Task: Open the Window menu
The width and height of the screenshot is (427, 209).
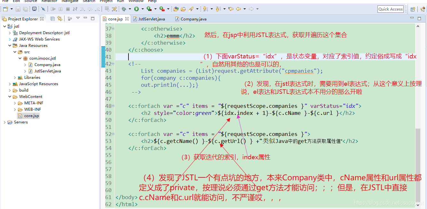Action: coord(136,1)
